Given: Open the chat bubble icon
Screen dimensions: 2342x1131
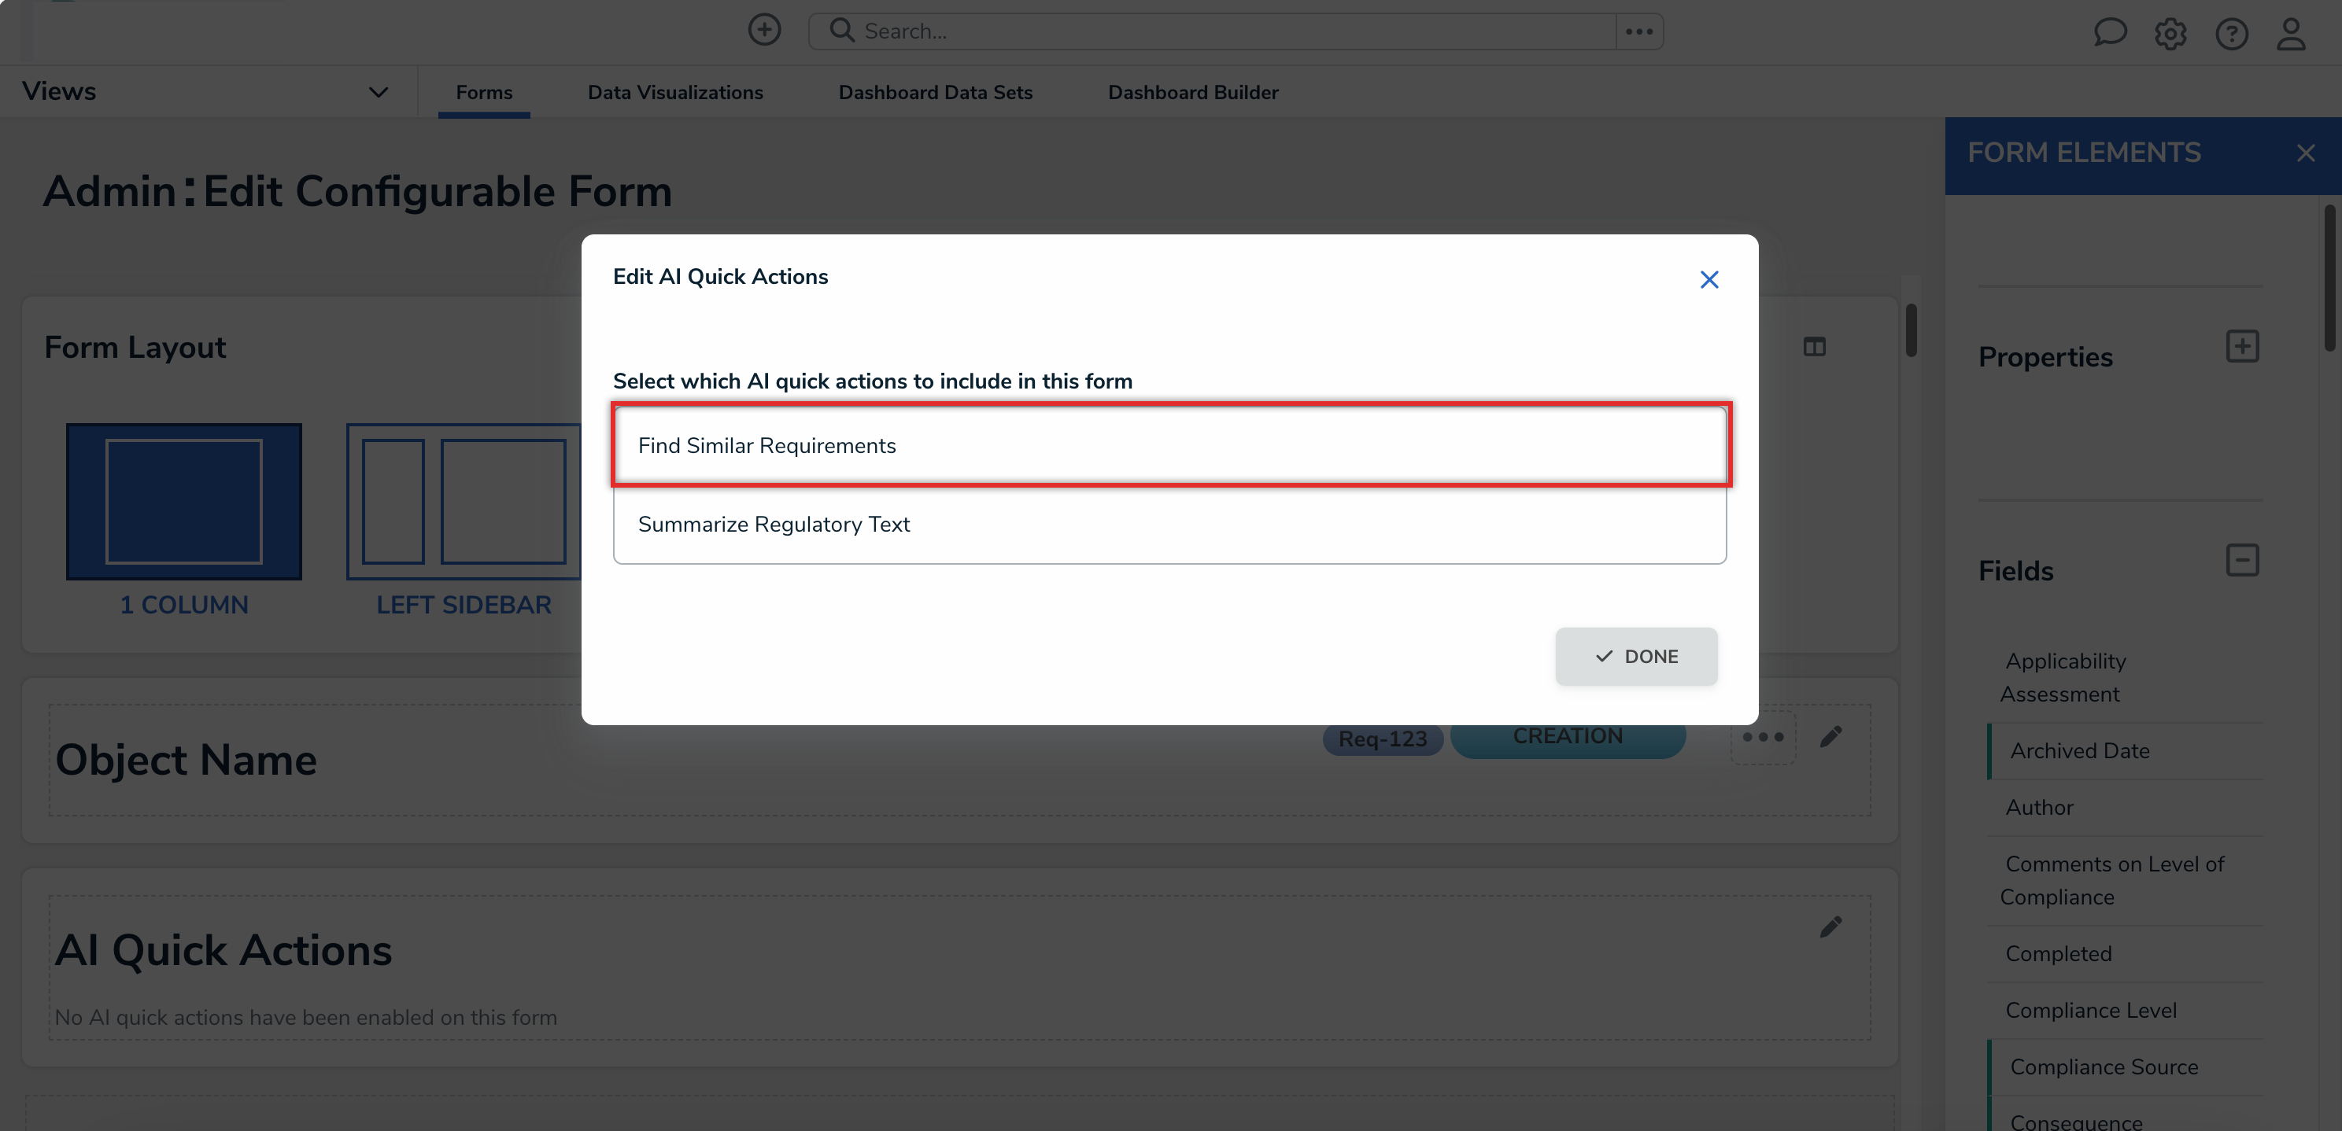Looking at the screenshot, I should (x=2109, y=33).
